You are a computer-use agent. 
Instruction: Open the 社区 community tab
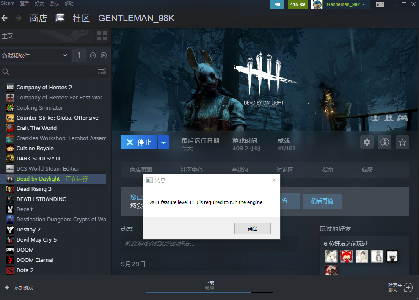click(x=81, y=18)
